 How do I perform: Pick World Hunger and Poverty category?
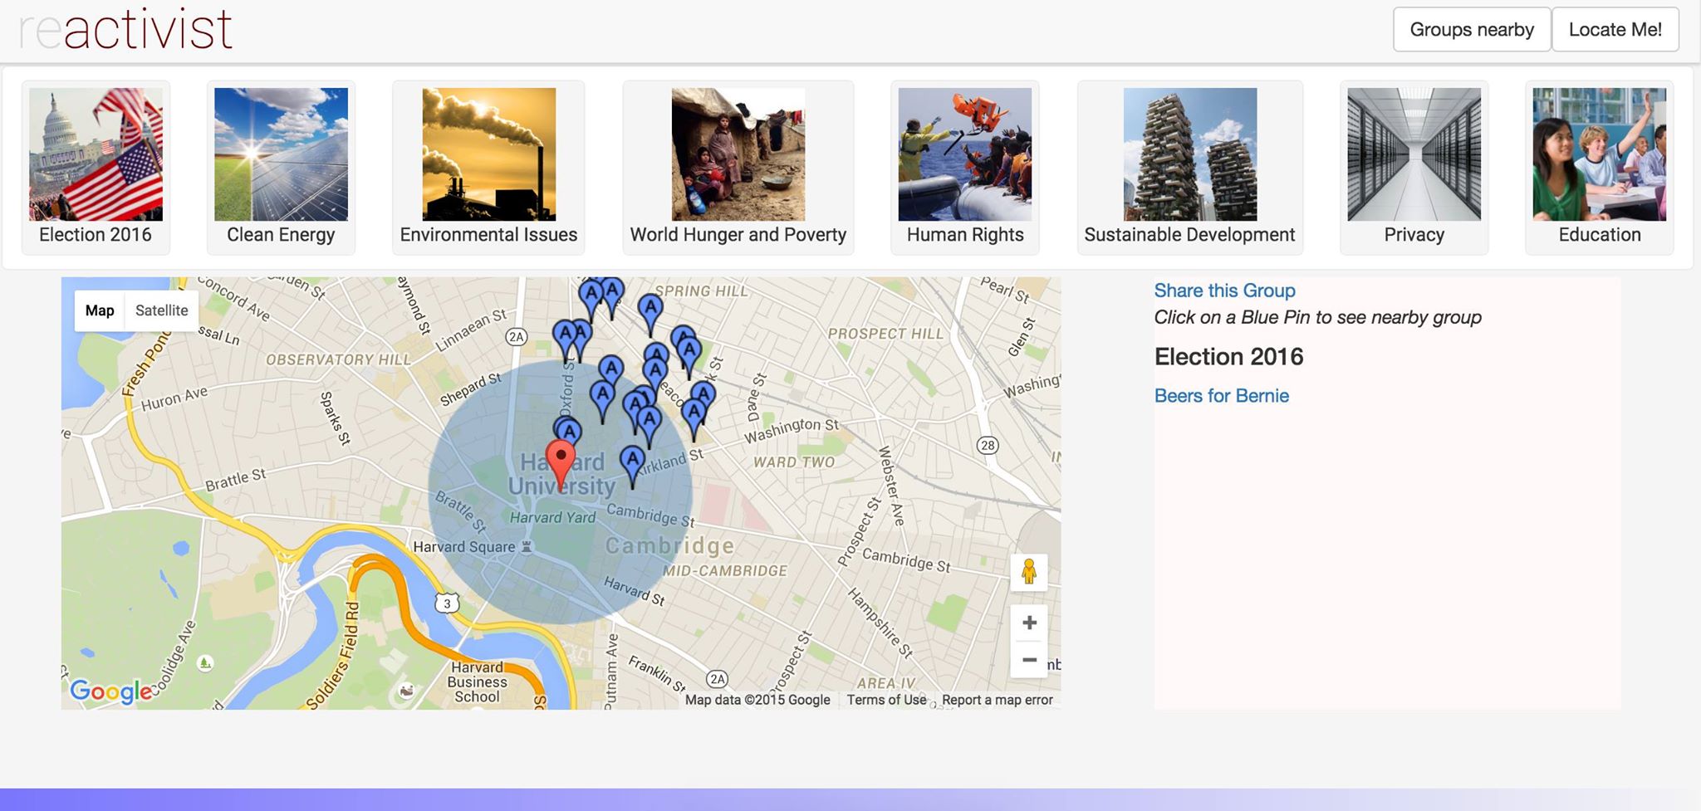coord(738,168)
